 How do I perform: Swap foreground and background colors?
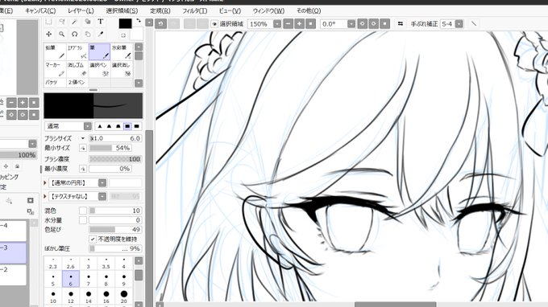139,21
